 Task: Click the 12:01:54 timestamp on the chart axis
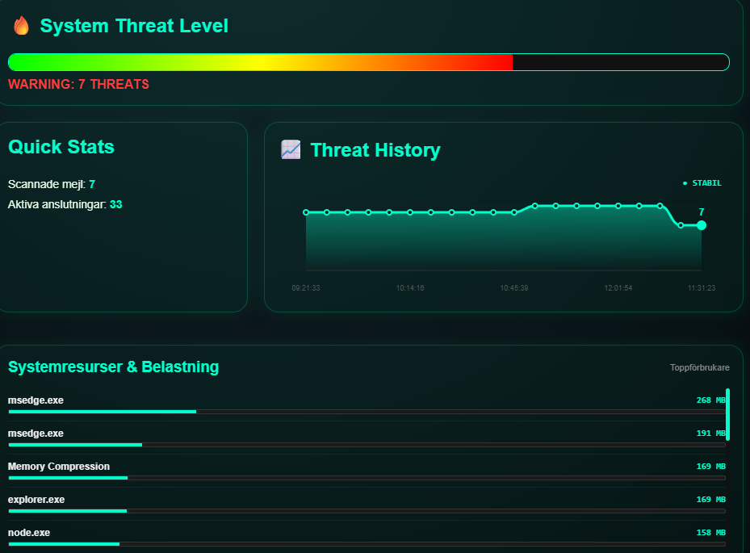pos(618,287)
